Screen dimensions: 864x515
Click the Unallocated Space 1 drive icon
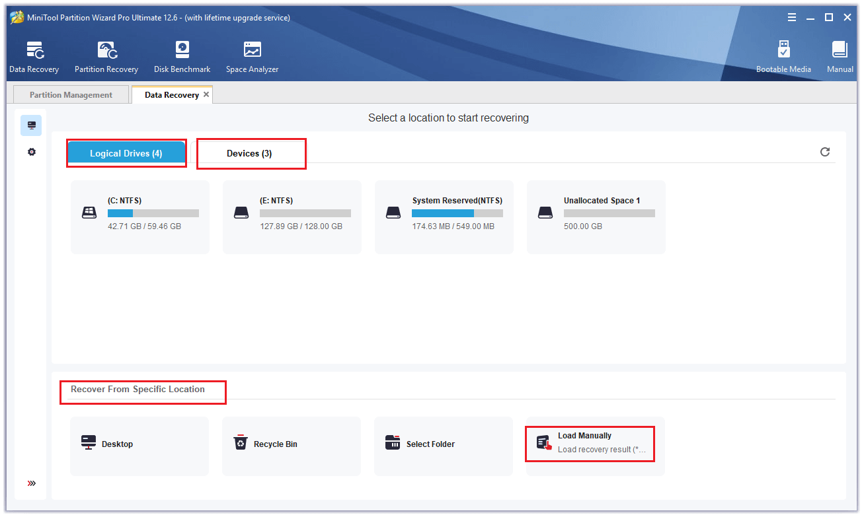(x=545, y=213)
